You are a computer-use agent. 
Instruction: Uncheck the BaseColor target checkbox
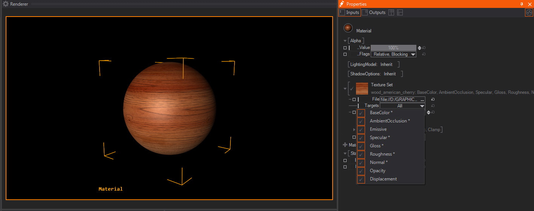(x=361, y=113)
